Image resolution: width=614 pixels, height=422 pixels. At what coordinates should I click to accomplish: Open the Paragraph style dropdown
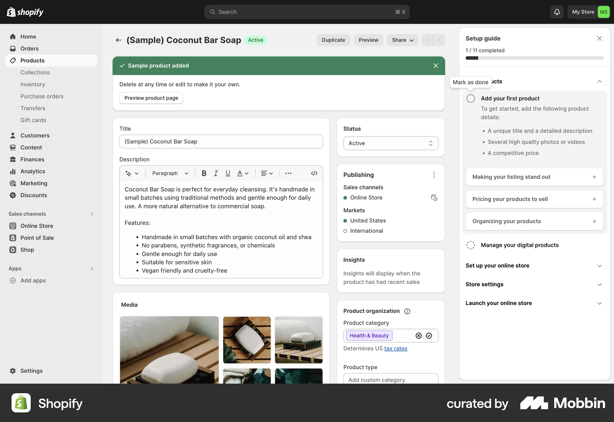pyautogui.click(x=170, y=173)
